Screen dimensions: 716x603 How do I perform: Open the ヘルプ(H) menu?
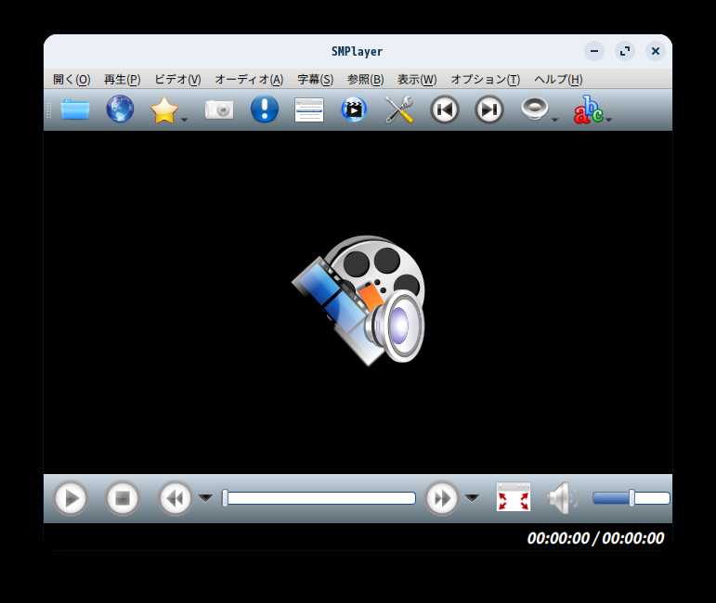pos(558,80)
